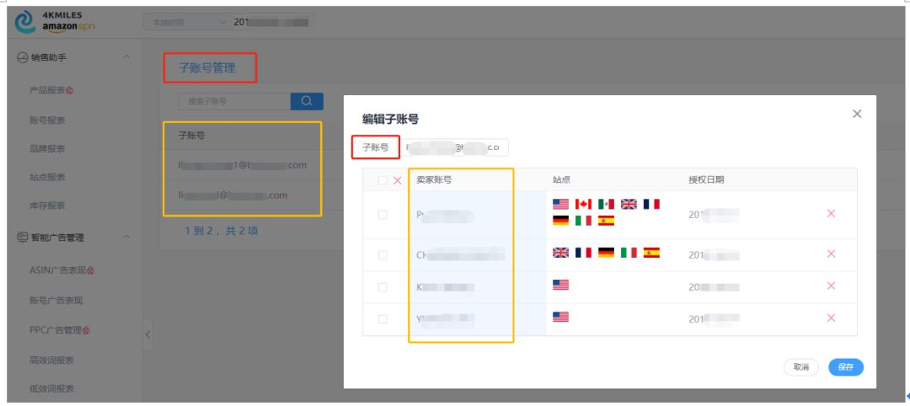Go to PPC广告管理 menu item
910x406 pixels.
click(x=60, y=330)
